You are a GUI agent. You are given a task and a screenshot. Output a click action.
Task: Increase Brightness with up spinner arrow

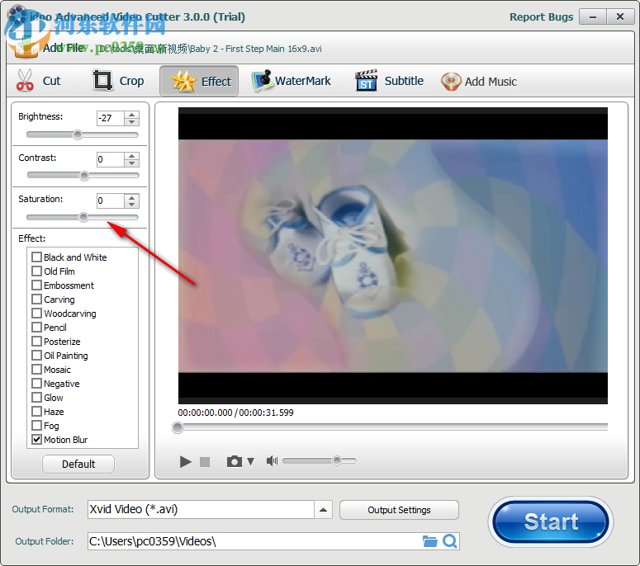tap(131, 115)
